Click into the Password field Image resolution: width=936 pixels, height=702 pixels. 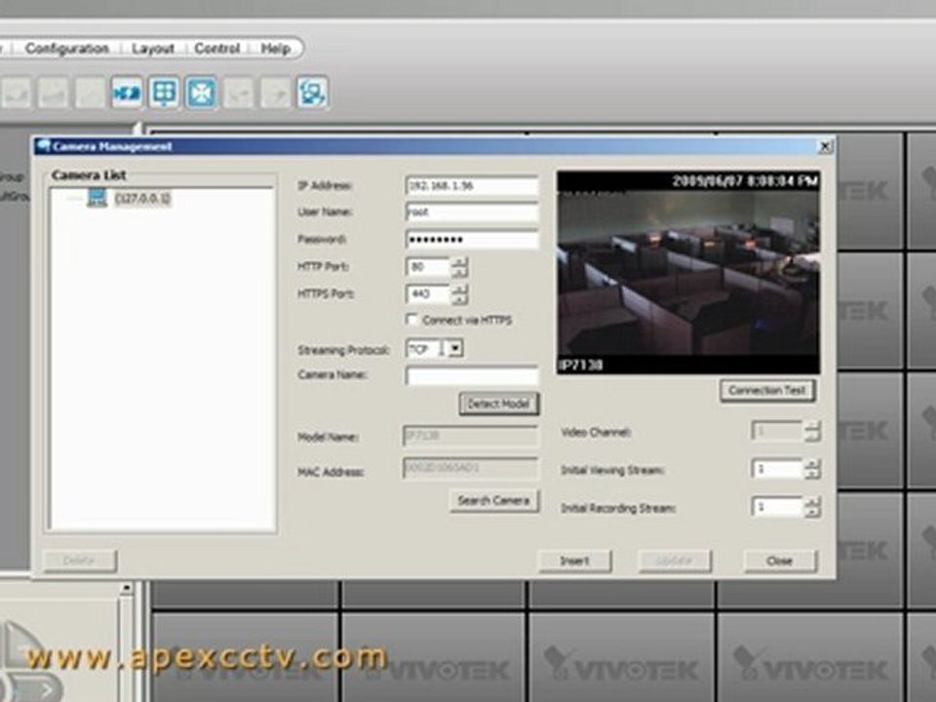point(472,240)
